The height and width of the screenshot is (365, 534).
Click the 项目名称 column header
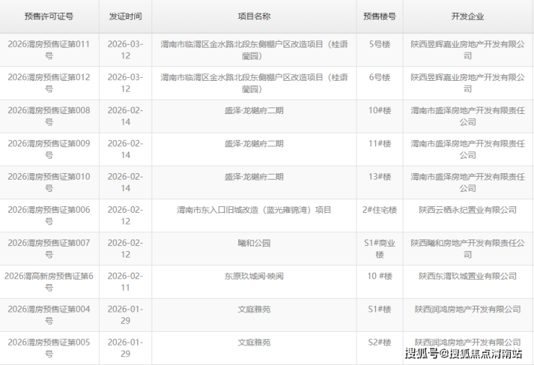tap(254, 17)
